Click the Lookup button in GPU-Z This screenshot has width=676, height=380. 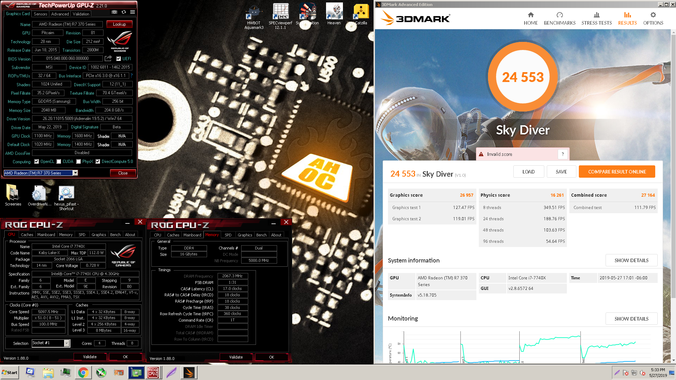[x=119, y=24]
